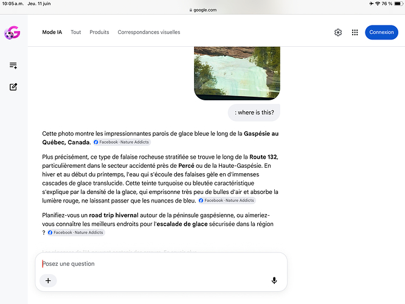Switch to the Produits tab
Screen dimensions: 405x304
pyautogui.click(x=99, y=32)
